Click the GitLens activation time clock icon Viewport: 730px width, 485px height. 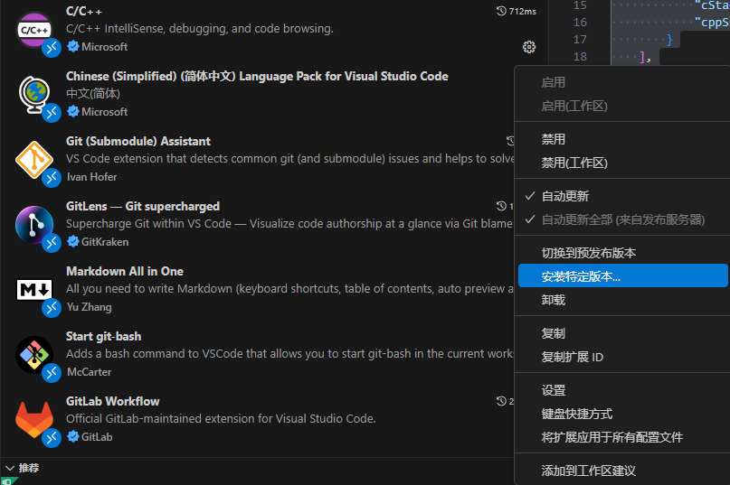[501, 206]
